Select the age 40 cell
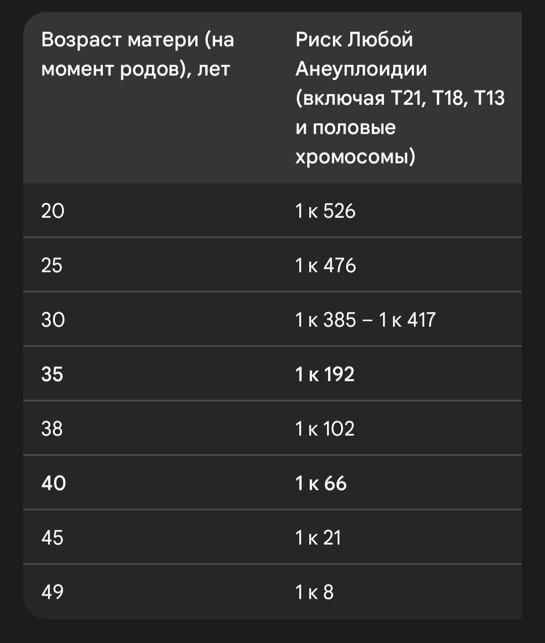The width and height of the screenshot is (545, 643). pos(53,483)
